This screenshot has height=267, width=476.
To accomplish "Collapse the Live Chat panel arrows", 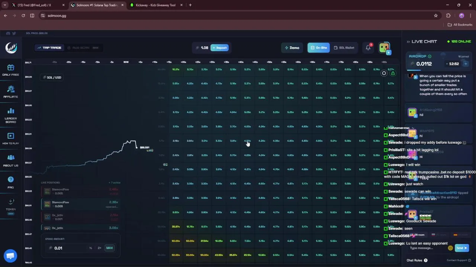I will click(408, 42).
